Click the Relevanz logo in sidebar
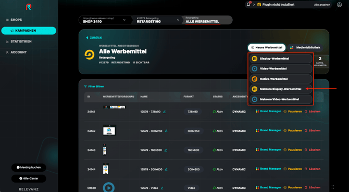This screenshot has height=192, width=349. point(29,7)
